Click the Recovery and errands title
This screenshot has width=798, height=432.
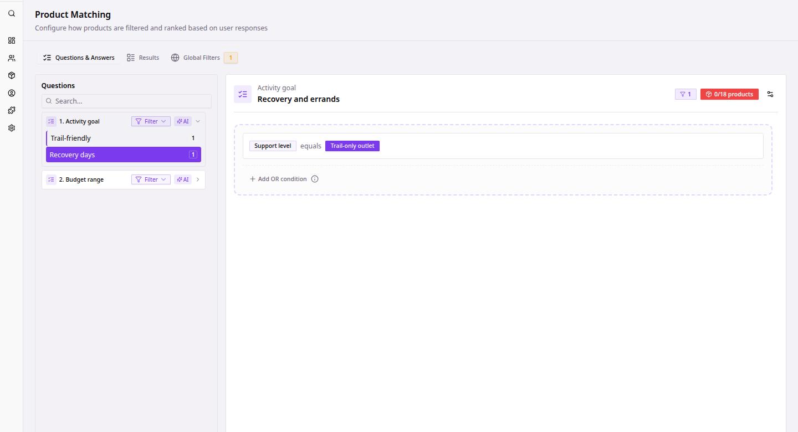[299, 99]
